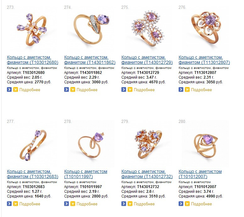Click blue arrow icon under ring T103012683
The image size is (244, 217).
tap(9, 204)
